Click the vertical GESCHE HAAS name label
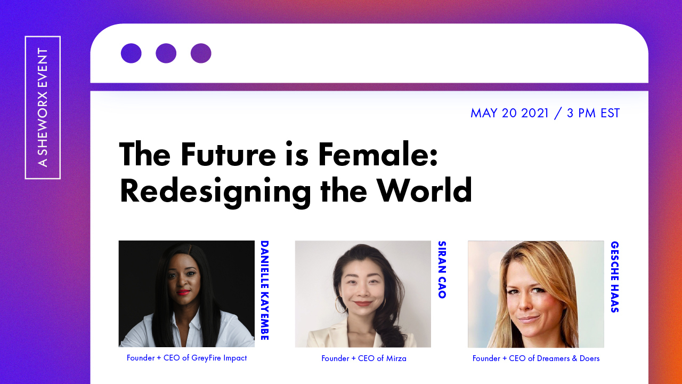This screenshot has width=682, height=384. 614,277
